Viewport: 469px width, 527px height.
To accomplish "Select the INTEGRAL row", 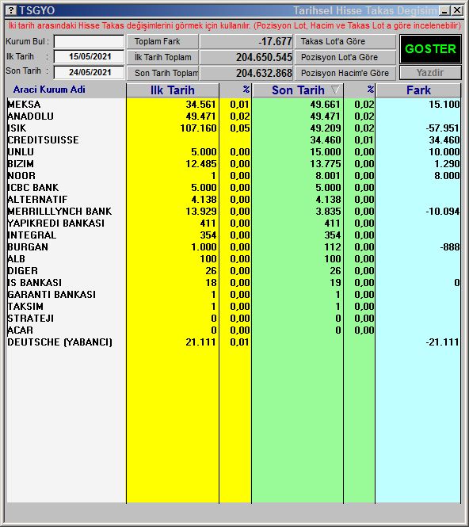I will click(x=234, y=235).
